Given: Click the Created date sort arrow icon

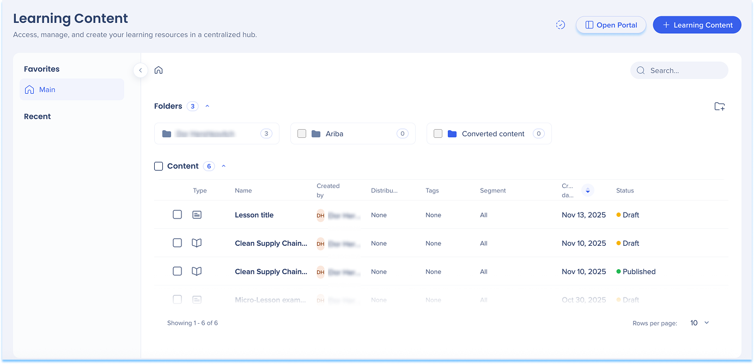Looking at the screenshot, I should [587, 191].
